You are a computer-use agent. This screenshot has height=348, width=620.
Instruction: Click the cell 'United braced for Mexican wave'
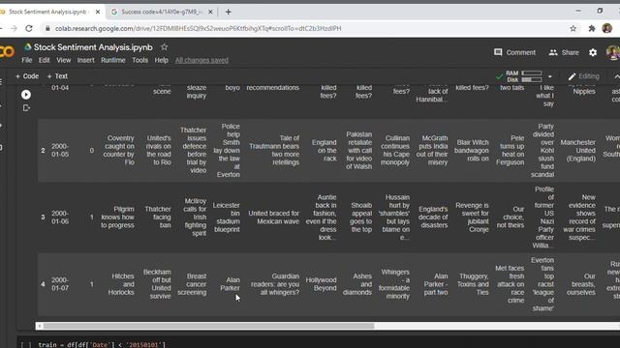273,217
